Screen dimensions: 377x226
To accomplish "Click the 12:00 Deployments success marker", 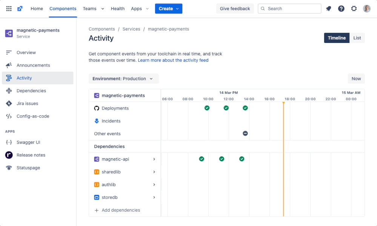I will (226, 108).
